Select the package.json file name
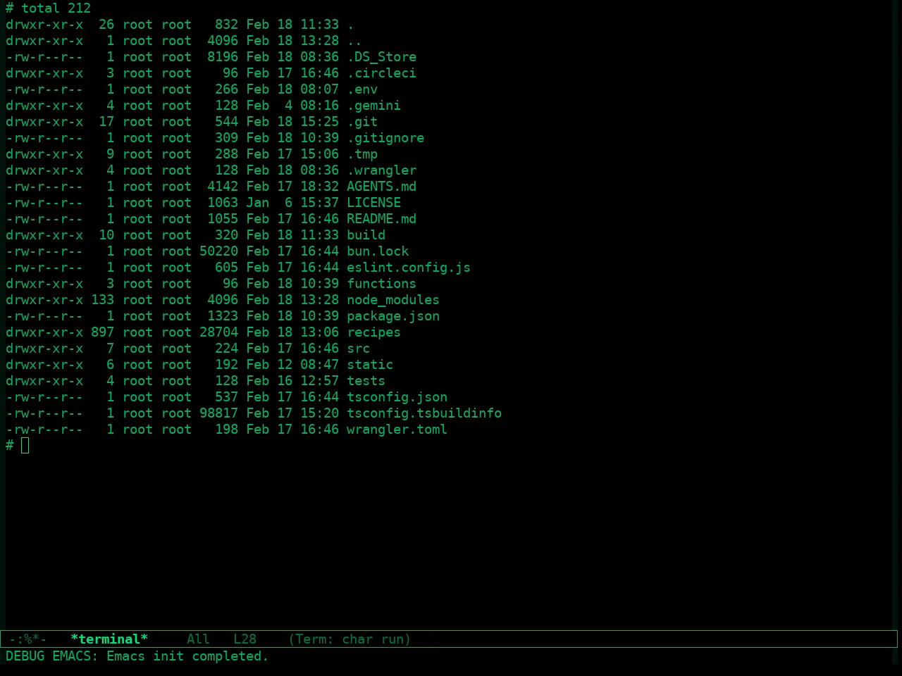 coord(393,316)
